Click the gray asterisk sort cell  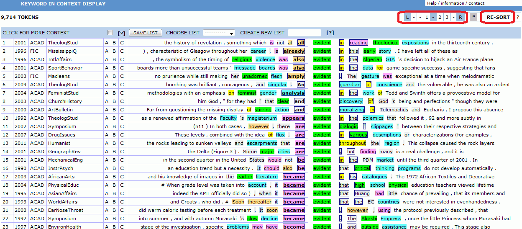pyautogui.click(x=473, y=17)
